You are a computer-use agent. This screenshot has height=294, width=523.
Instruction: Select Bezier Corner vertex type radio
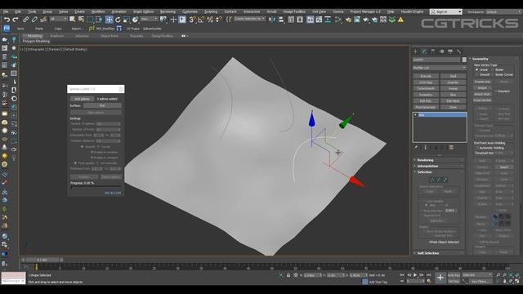coord(492,74)
